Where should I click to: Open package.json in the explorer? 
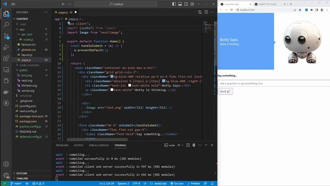(28, 121)
